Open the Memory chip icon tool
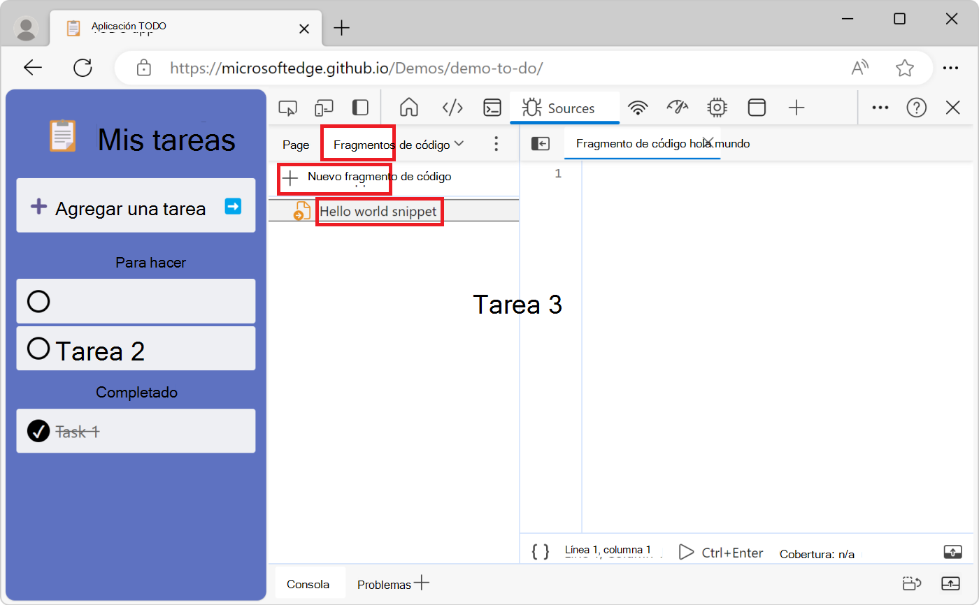Viewport: 979px width, 605px height. tap(717, 108)
